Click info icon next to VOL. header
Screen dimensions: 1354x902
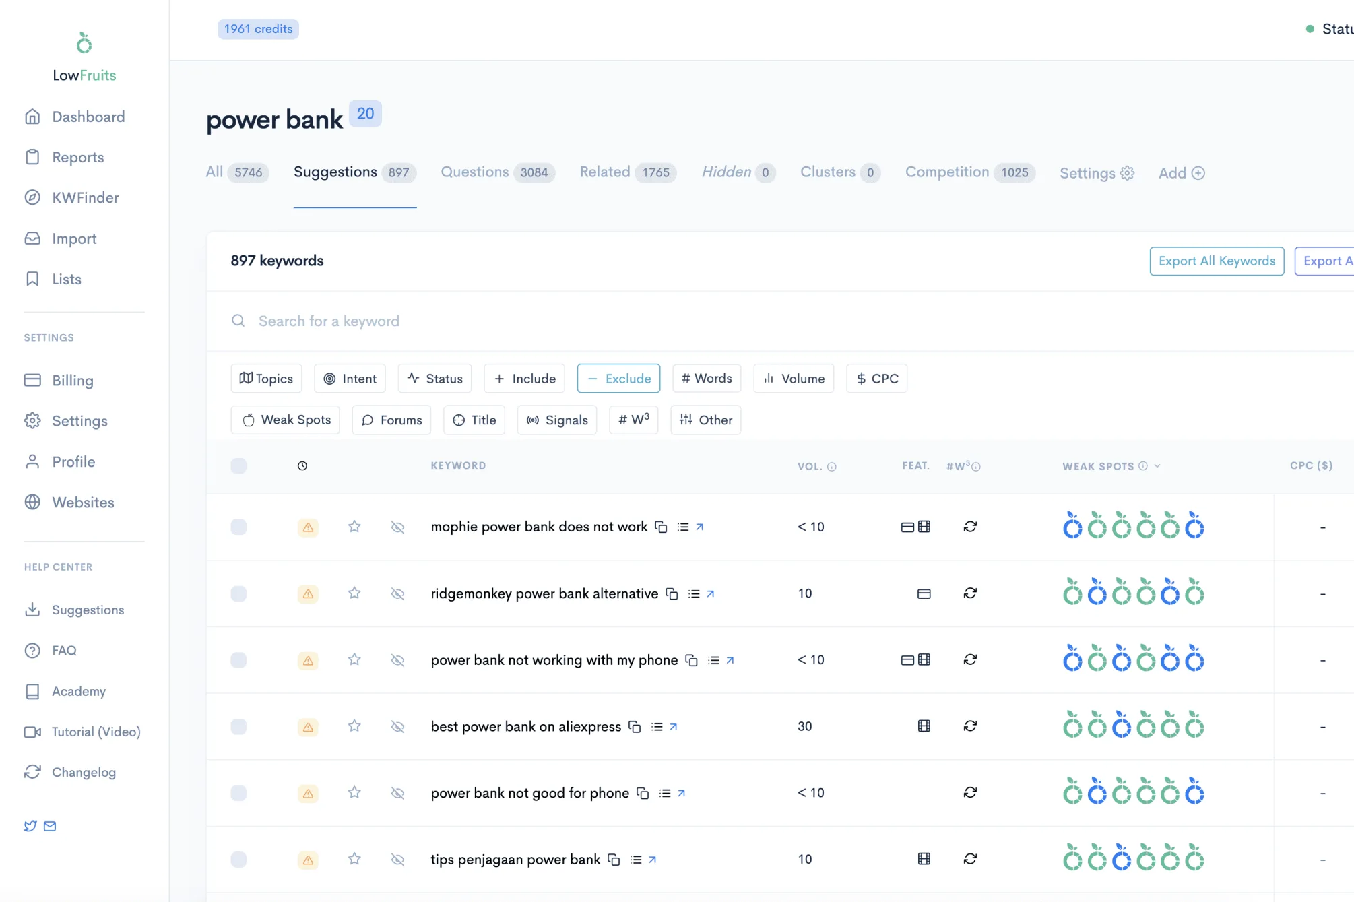tap(832, 467)
